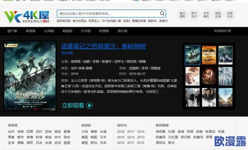Filter by genre 犯罪
The height and width of the screenshot is (150, 248).
(x=30, y=132)
